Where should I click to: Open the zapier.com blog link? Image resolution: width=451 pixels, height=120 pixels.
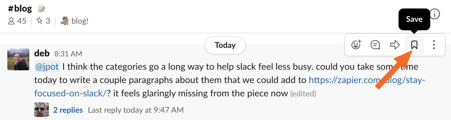[x=229, y=87]
